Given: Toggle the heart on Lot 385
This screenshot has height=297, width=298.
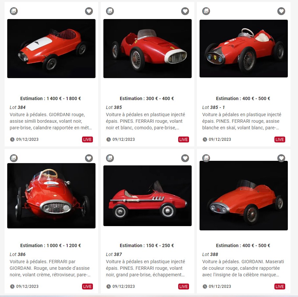Looking at the screenshot, I should pos(185,11).
